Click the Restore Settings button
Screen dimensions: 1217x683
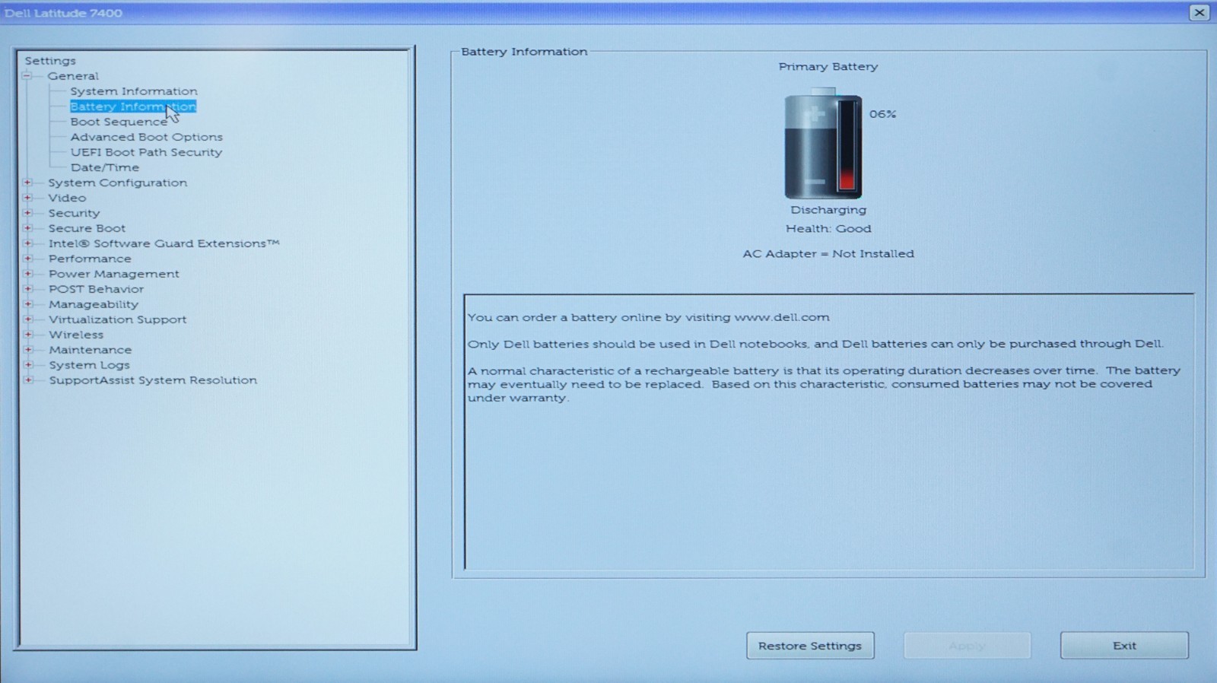(810, 646)
